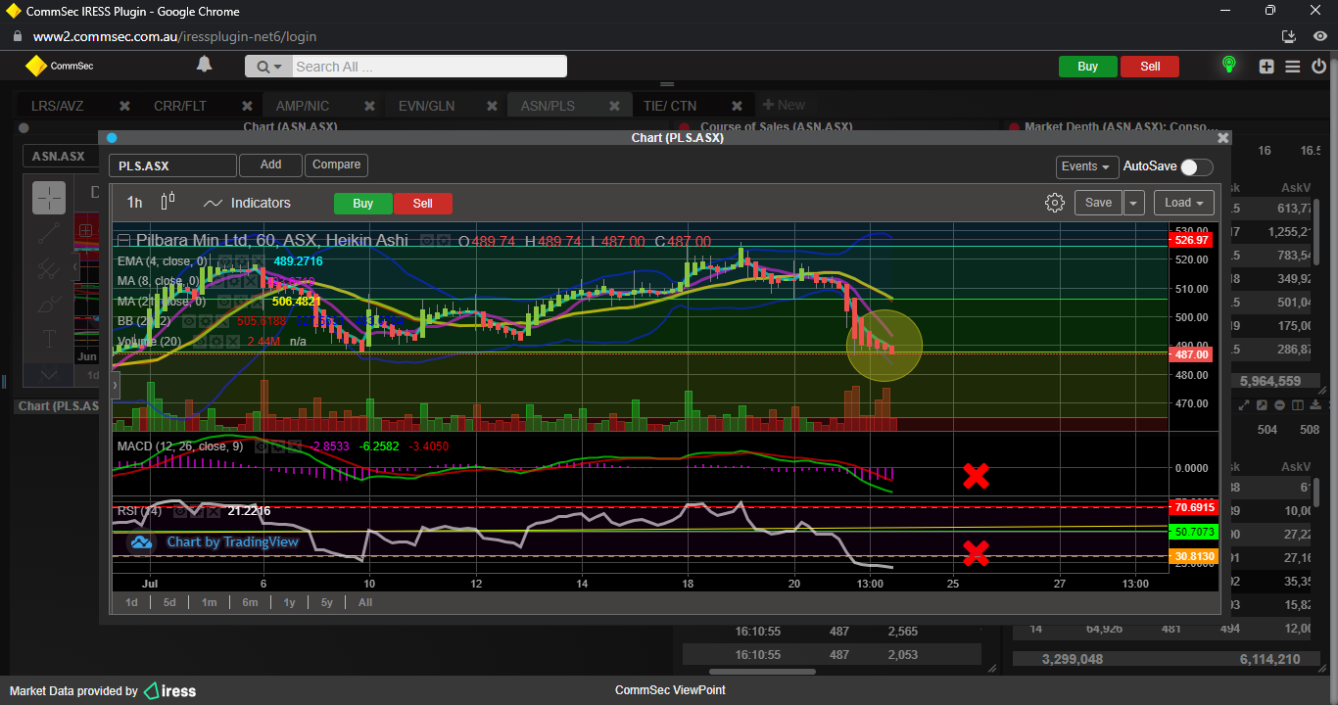Click red Sell button in header
Viewport: 1338px width, 705px height.
1150,67
